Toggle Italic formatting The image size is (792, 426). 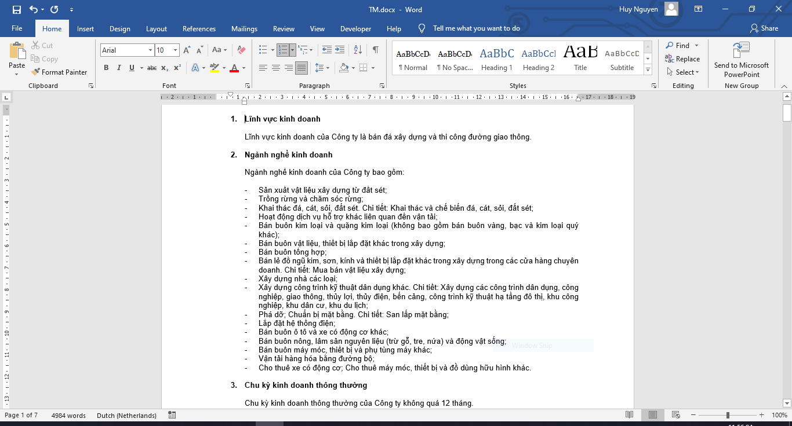click(119, 68)
